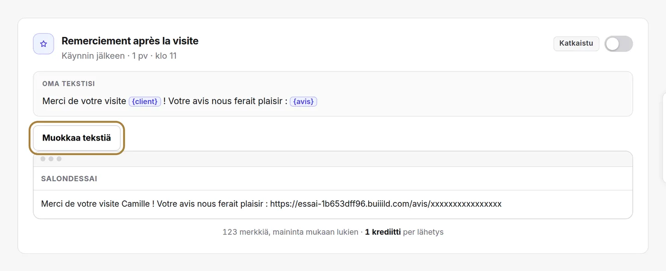Open the Muokkaa tekstiä editor
This screenshot has height=271, width=666.
(77, 138)
